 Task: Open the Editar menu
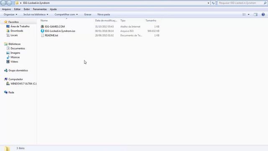pyautogui.click(x=17, y=9)
